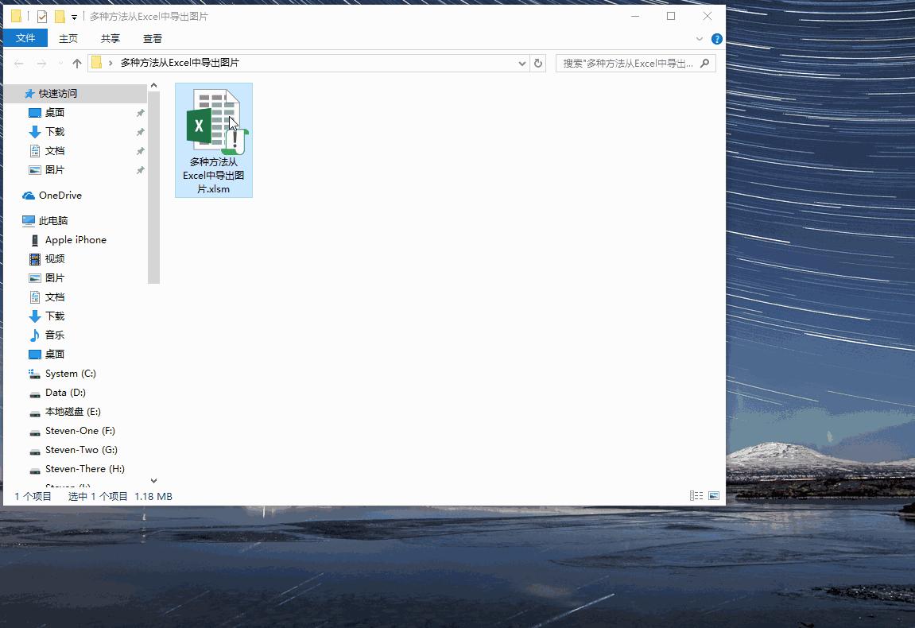This screenshot has width=915, height=628.
Task: Click the search magnifier icon
Action: tap(705, 63)
